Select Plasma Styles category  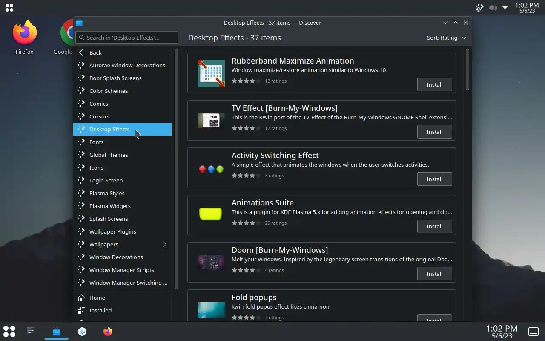coord(122,193)
